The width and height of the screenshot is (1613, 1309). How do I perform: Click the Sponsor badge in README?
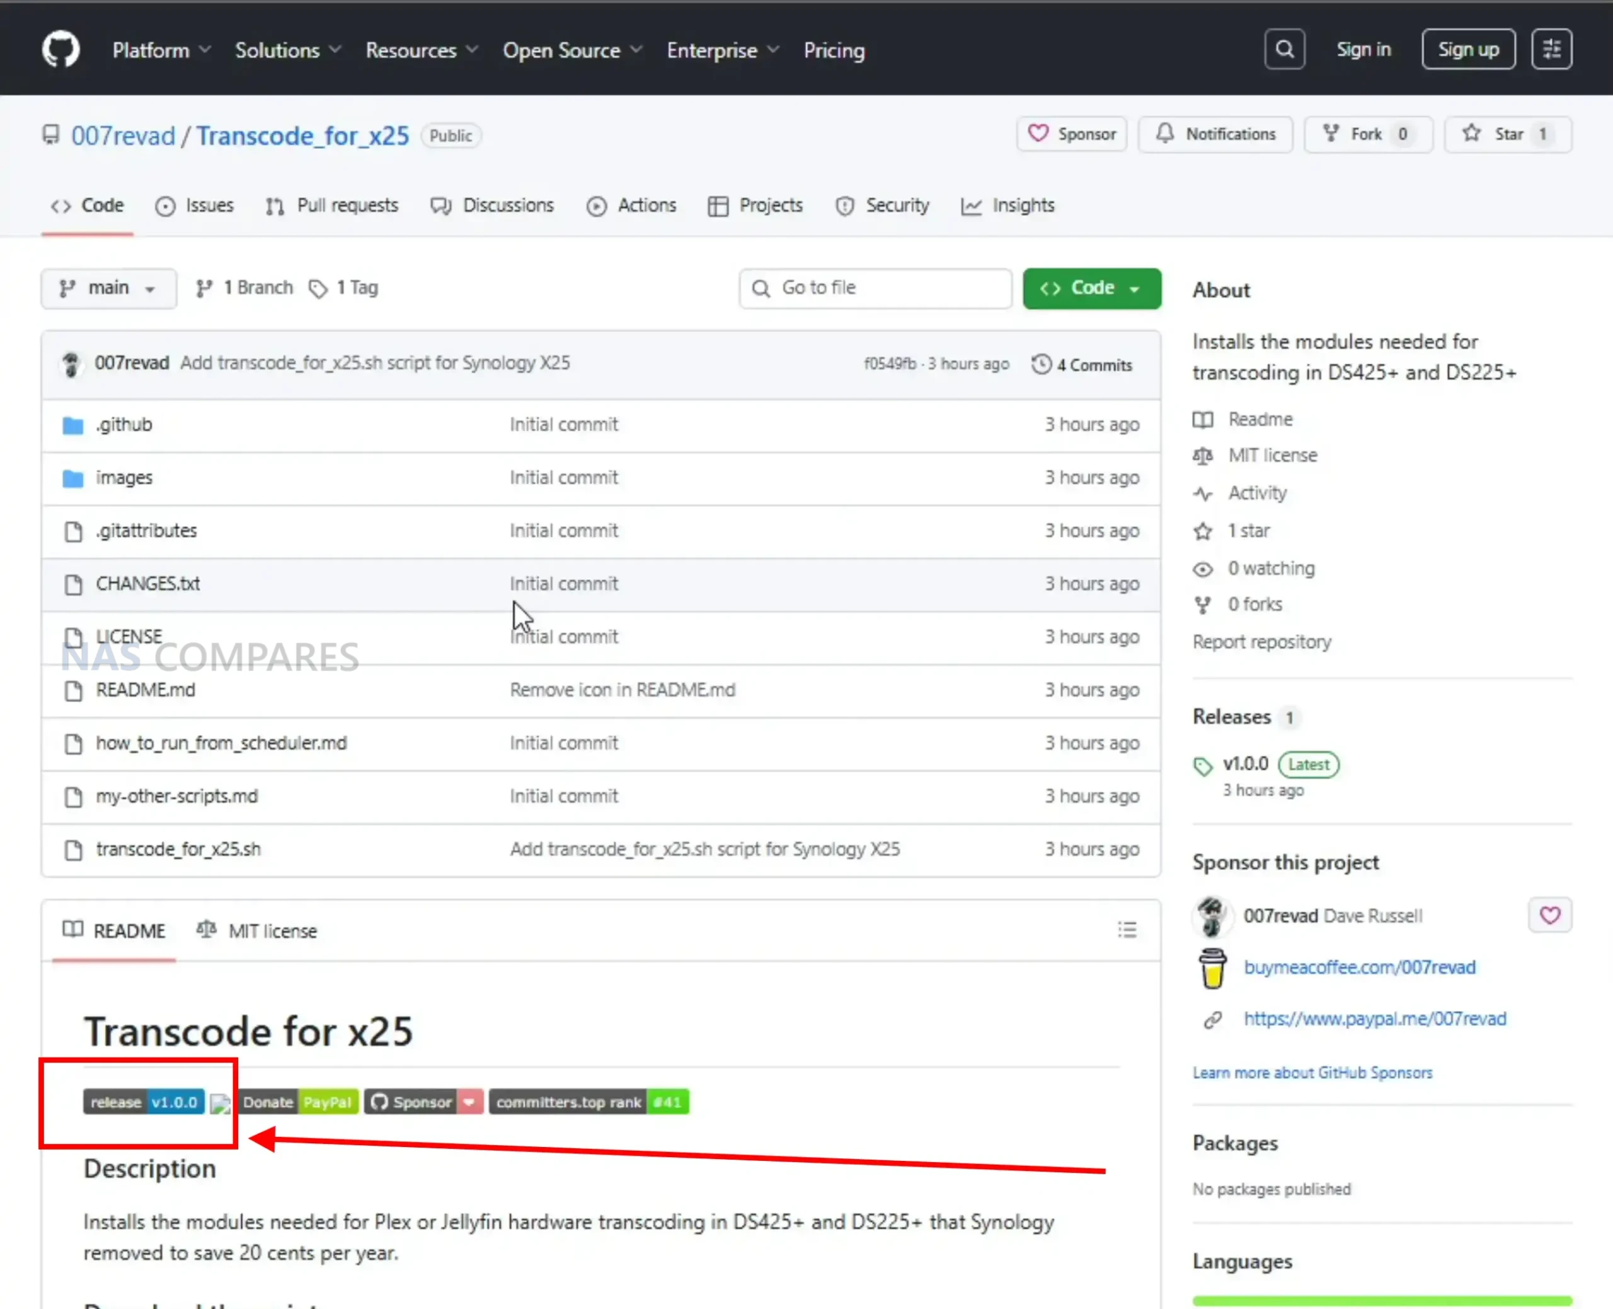[423, 1102]
